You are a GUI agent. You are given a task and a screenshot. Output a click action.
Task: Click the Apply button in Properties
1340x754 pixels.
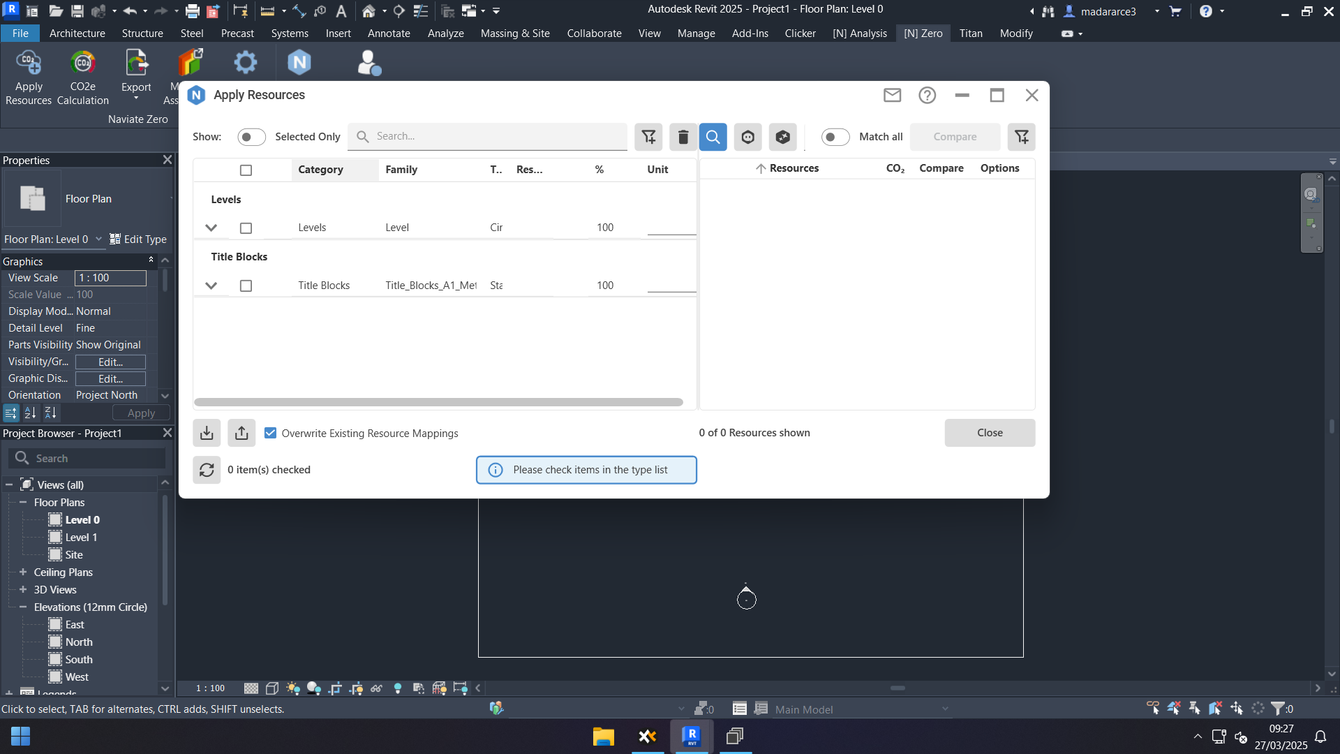pos(141,413)
